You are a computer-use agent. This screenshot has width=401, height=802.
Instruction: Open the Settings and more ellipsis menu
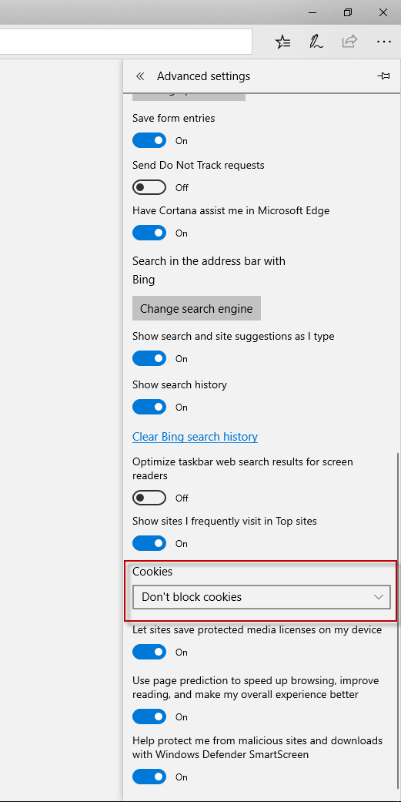(383, 42)
